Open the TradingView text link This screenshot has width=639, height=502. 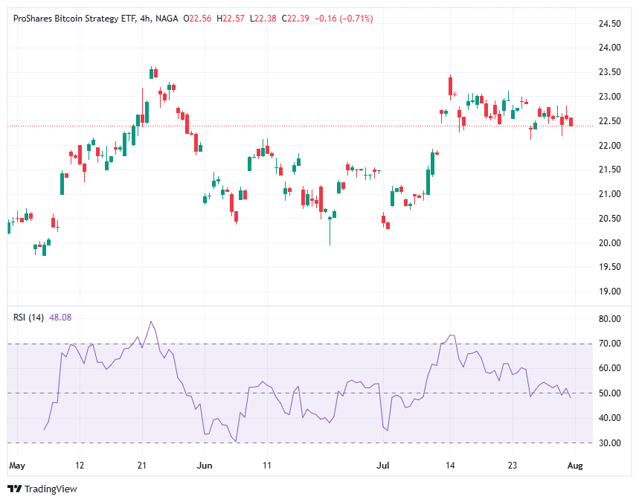(x=51, y=489)
